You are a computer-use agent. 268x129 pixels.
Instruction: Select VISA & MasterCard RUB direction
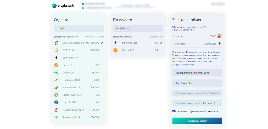pyautogui.click(x=76, y=43)
